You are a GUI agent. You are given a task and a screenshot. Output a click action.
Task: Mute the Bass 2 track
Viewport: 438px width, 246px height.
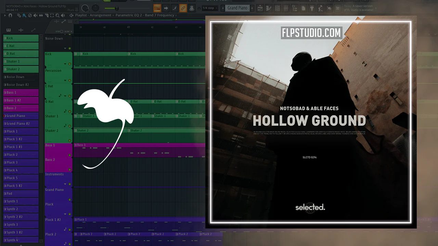[70, 169]
